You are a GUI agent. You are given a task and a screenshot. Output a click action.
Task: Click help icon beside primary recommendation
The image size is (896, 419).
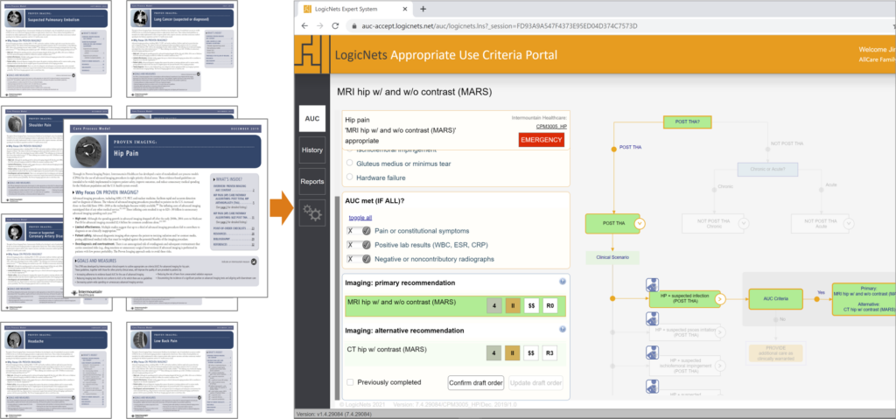click(562, 282)
